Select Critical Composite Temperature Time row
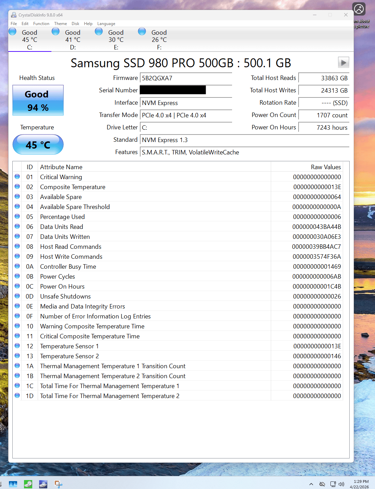This screenshot has height=489, width=375. 178,336
